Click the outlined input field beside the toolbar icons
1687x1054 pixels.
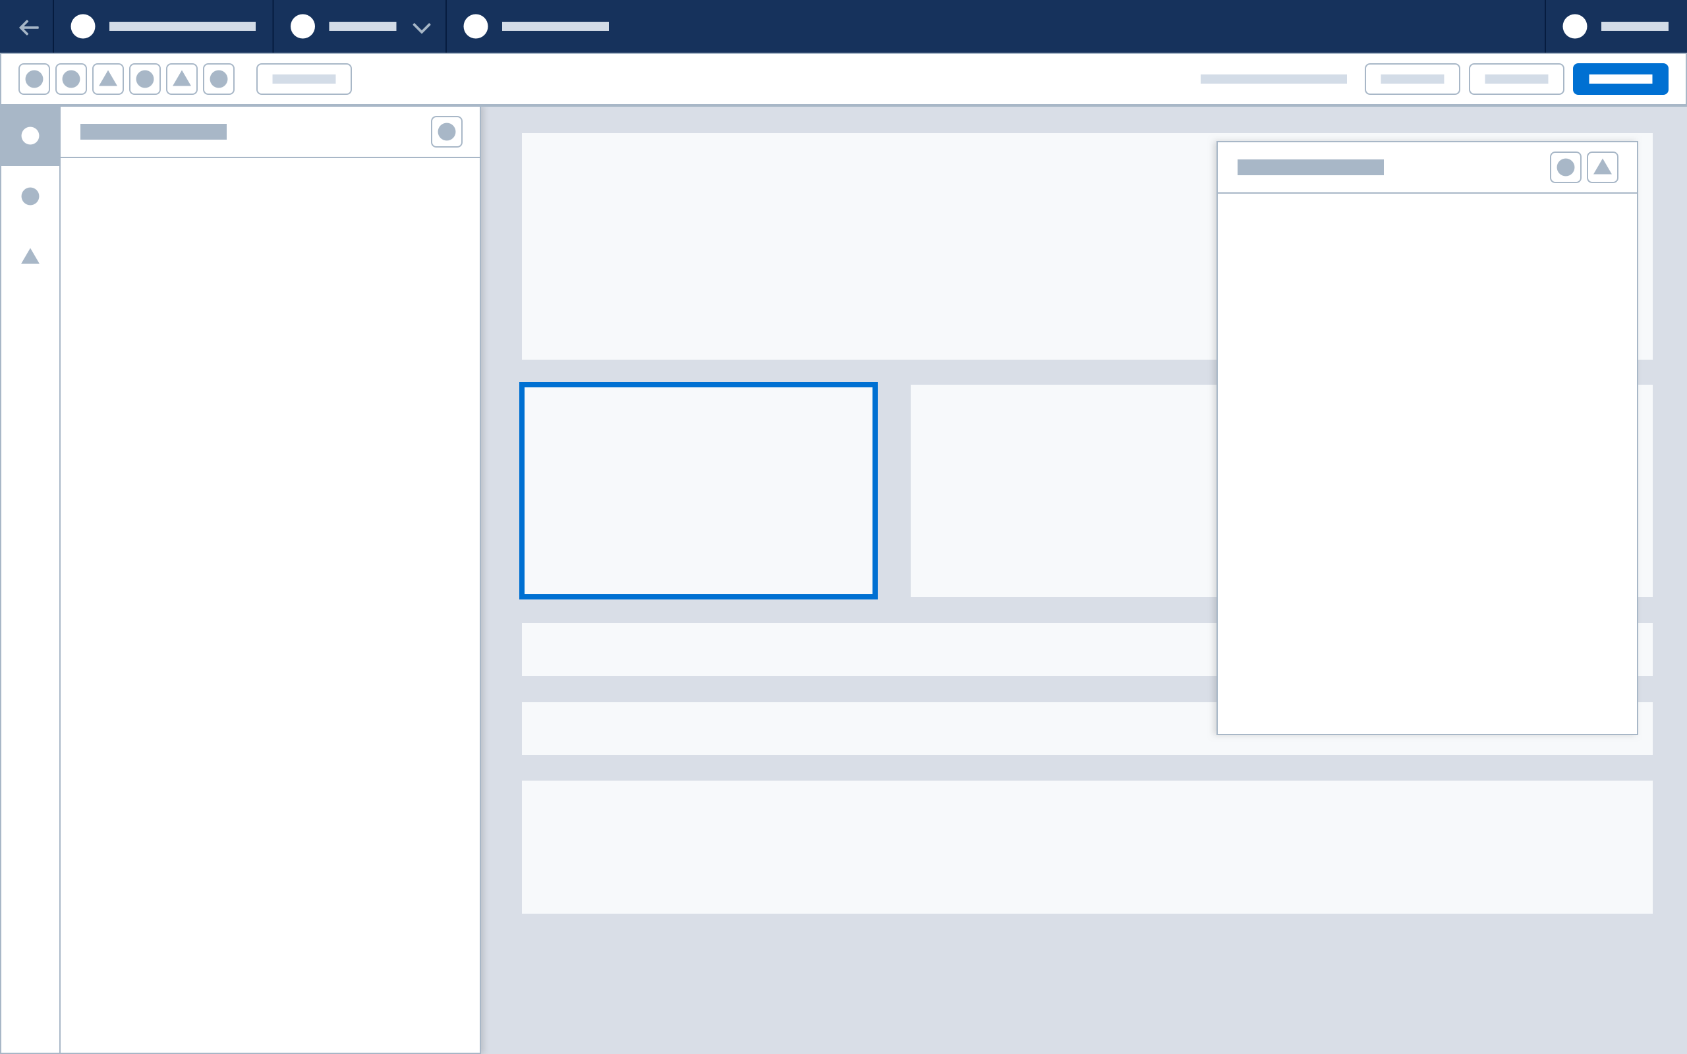tap(304, 79)
